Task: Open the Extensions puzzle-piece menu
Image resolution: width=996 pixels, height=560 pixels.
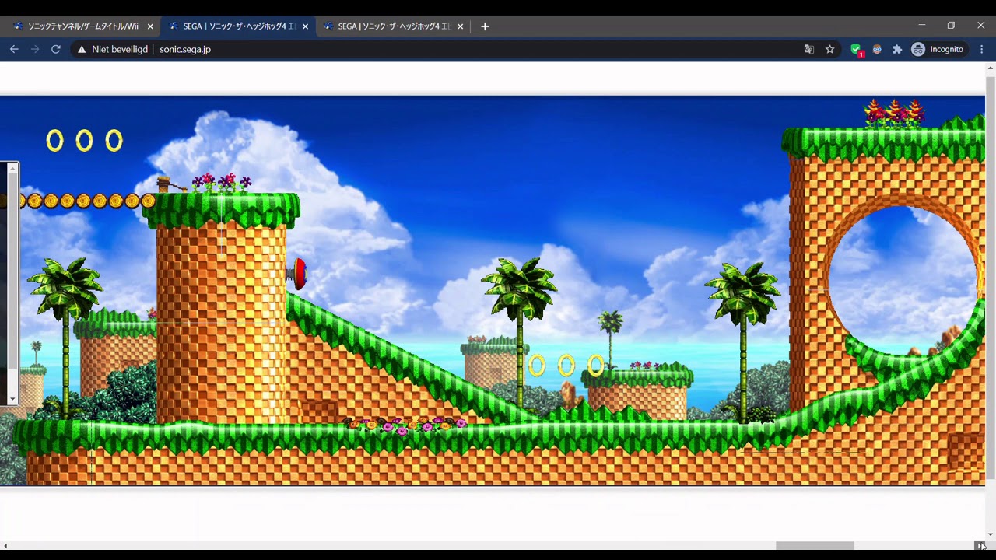Action: coord(897,49)
